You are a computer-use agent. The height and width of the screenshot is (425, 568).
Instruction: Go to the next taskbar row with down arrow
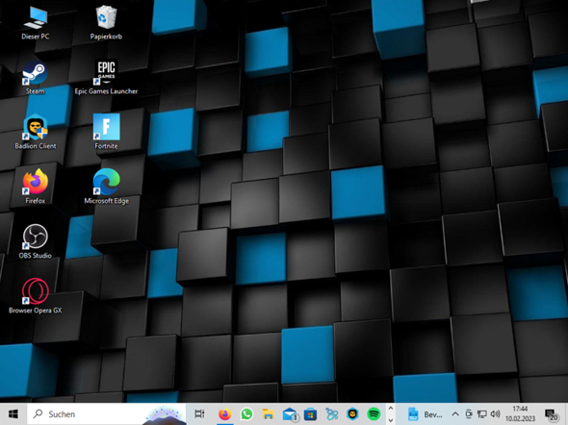391,420
